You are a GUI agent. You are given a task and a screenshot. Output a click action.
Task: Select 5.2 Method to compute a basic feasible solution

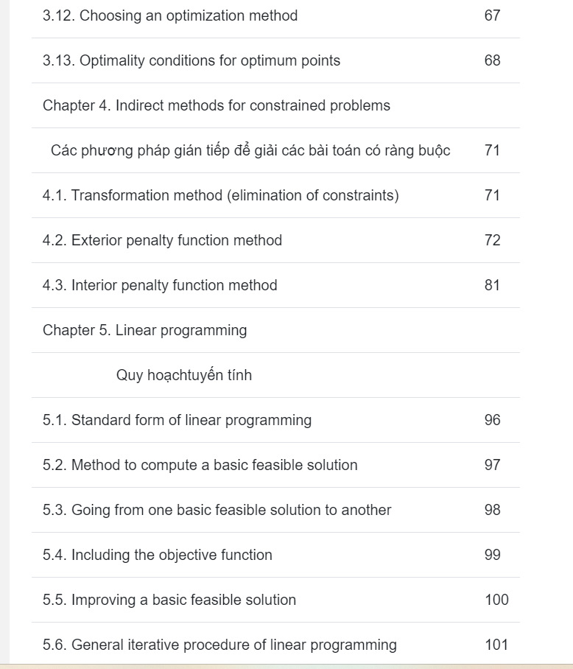coord(200,465)
